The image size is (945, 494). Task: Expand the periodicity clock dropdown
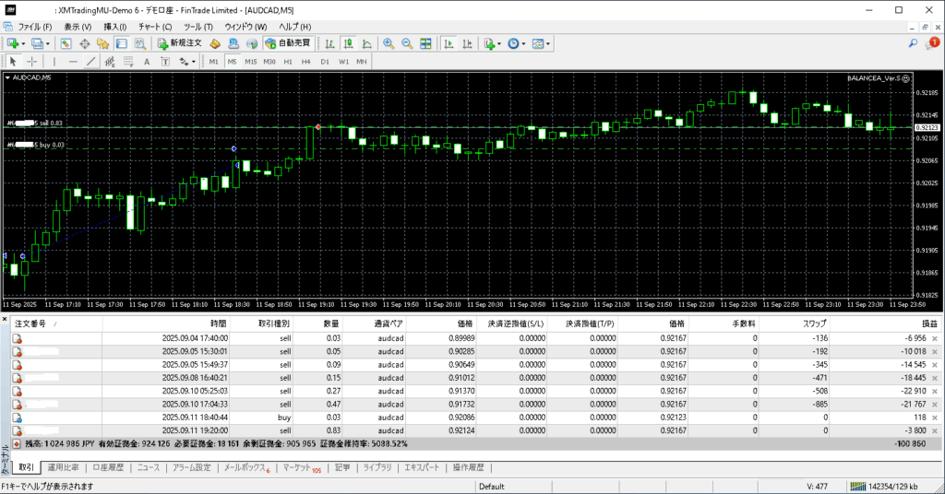525,43
